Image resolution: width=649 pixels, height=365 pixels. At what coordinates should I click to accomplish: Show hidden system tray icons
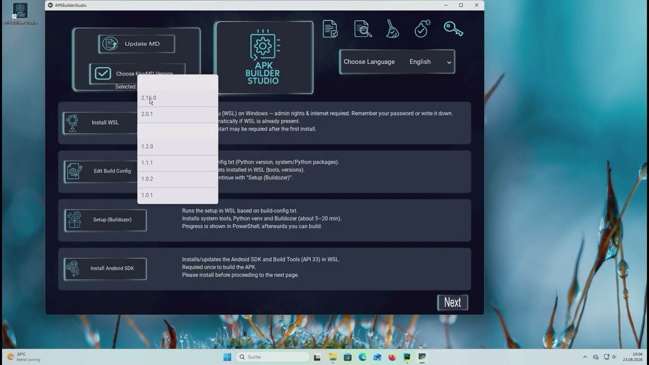(585, 357)
